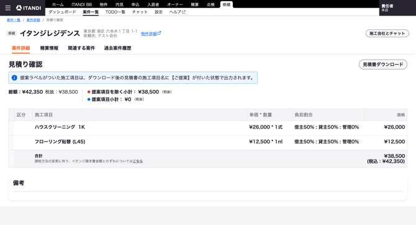This screenshot has height=225, width=416.
Task: Open 入居者 in top menu
Action: pyautogui.click(x=153, y=4)
